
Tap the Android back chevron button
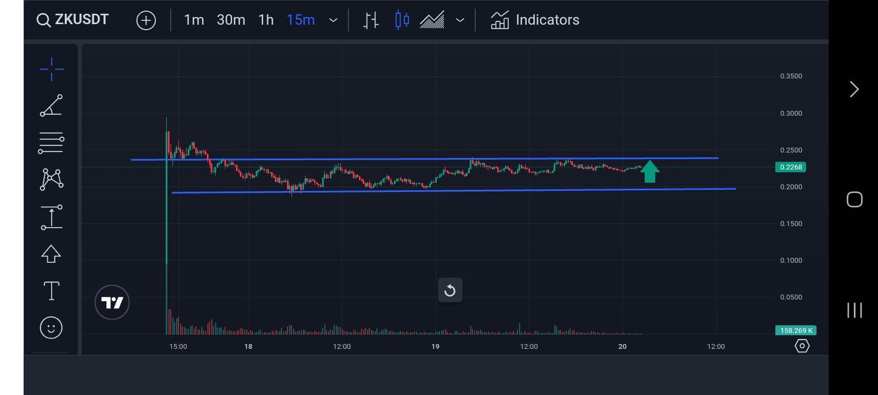pos(854,89)
